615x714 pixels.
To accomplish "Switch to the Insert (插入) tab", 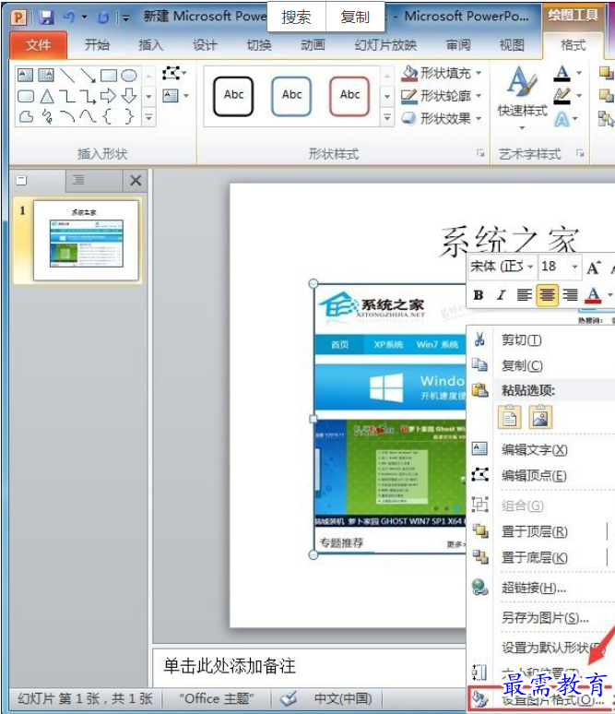I will 151,45.
